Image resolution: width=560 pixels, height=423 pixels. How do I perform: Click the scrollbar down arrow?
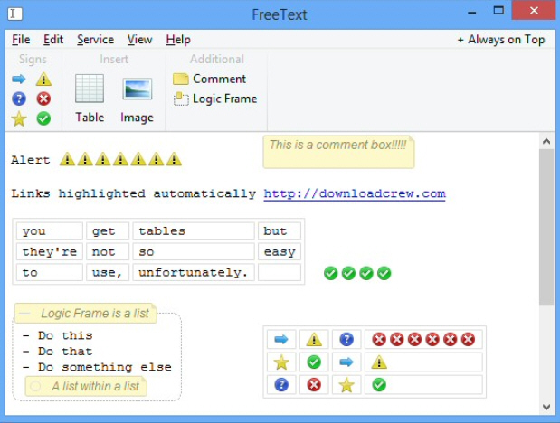coord(546,407)
